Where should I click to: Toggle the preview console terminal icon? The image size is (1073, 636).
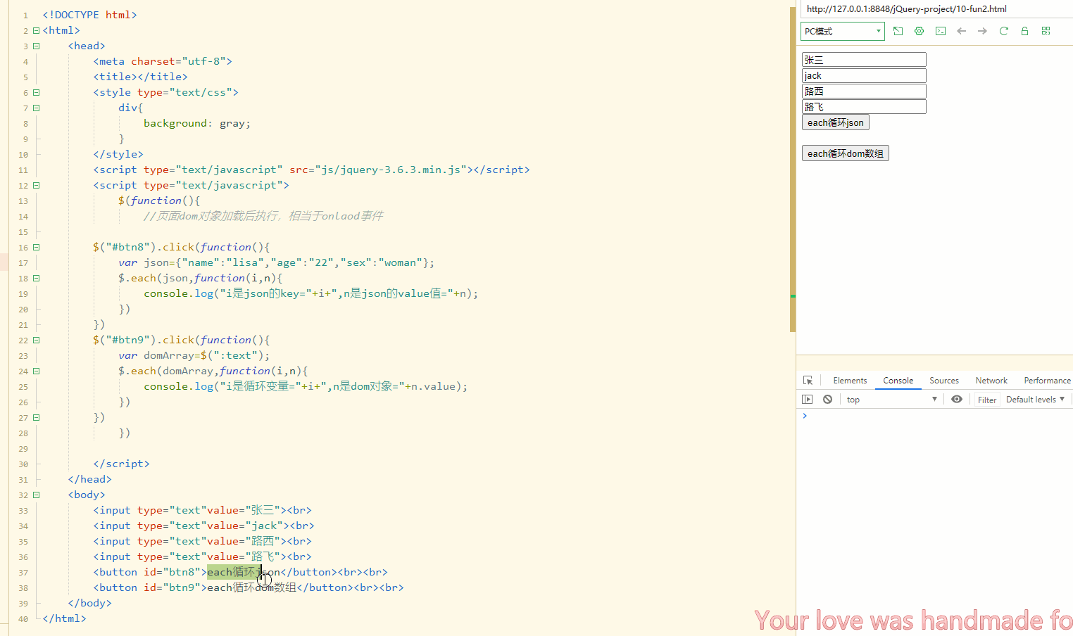[940, 31]
